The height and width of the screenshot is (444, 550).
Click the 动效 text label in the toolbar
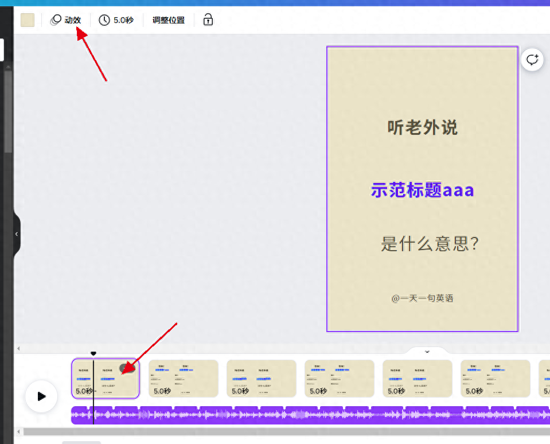pos(72,20)
